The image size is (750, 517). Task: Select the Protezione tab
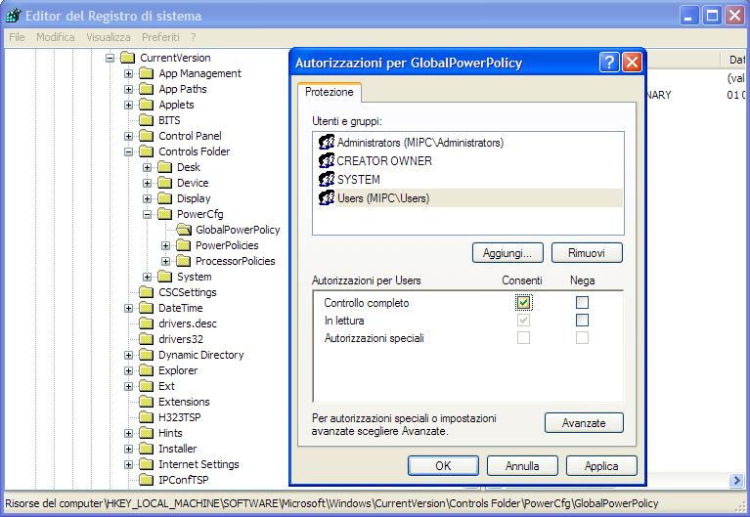(x=330, y=92)
